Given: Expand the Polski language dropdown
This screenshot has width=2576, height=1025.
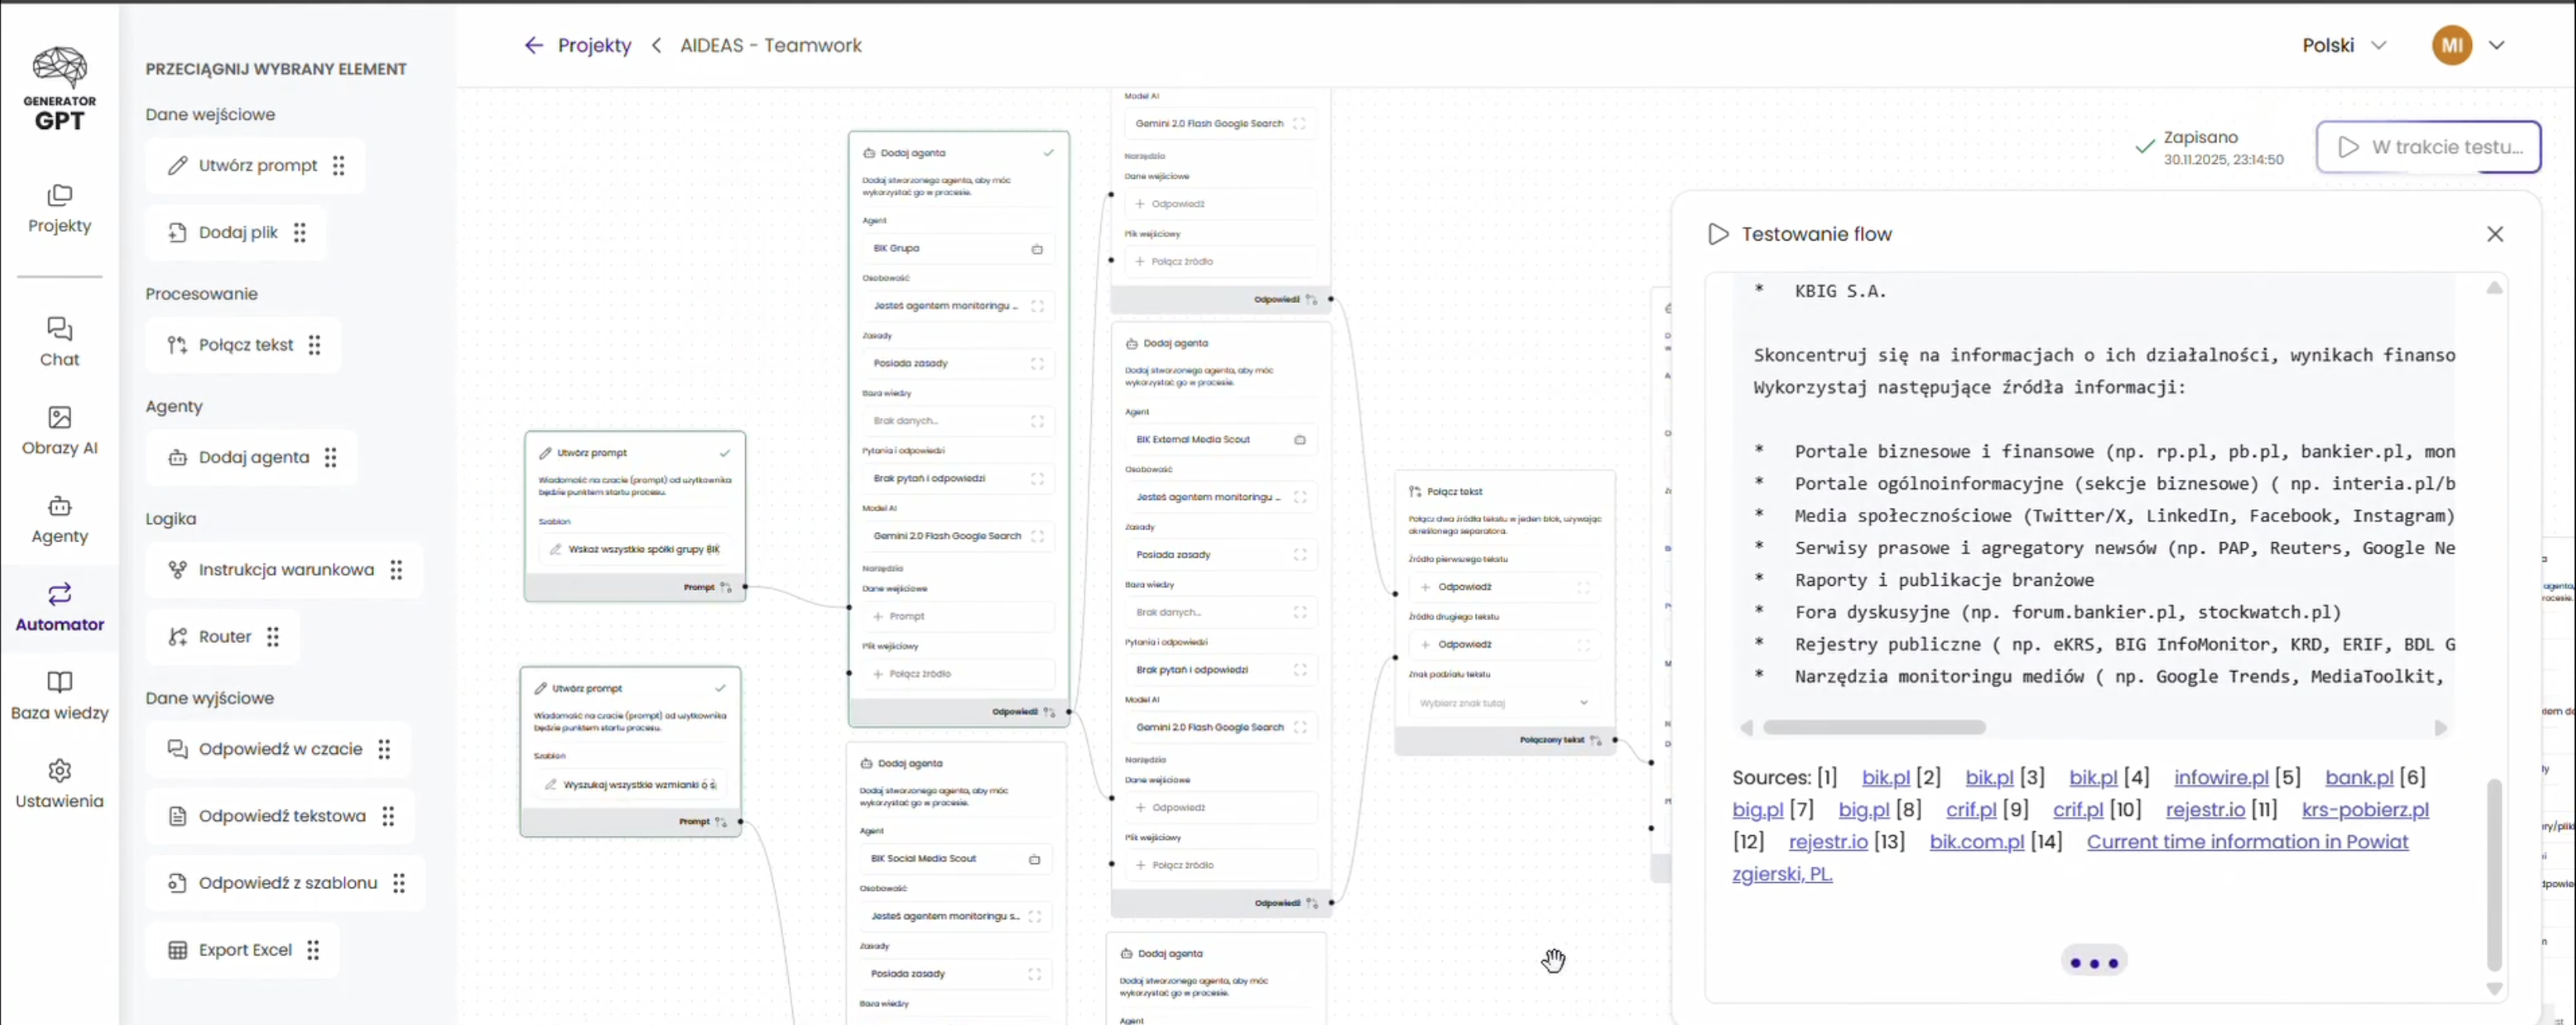Looking at the screenshot, I should [x=2344, y=45].
